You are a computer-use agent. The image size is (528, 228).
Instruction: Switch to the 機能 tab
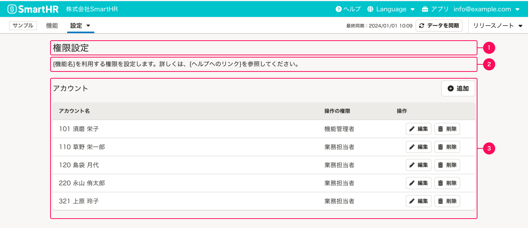coord(52,25)
